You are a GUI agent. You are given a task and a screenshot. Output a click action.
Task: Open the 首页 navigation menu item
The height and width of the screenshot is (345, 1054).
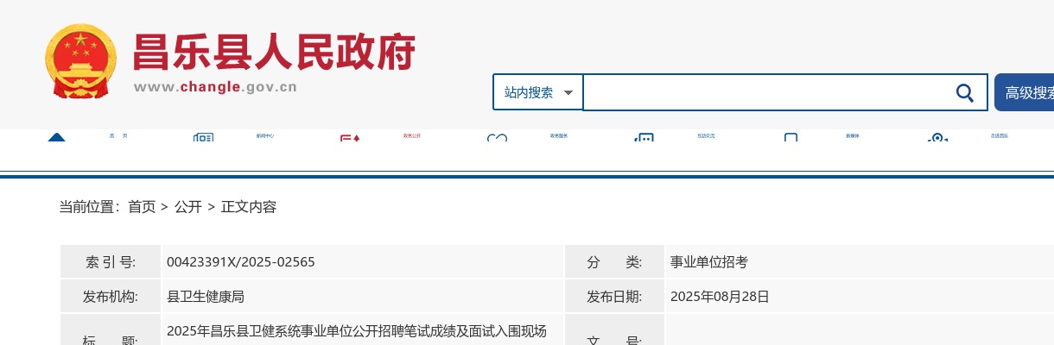coord(118,136)
